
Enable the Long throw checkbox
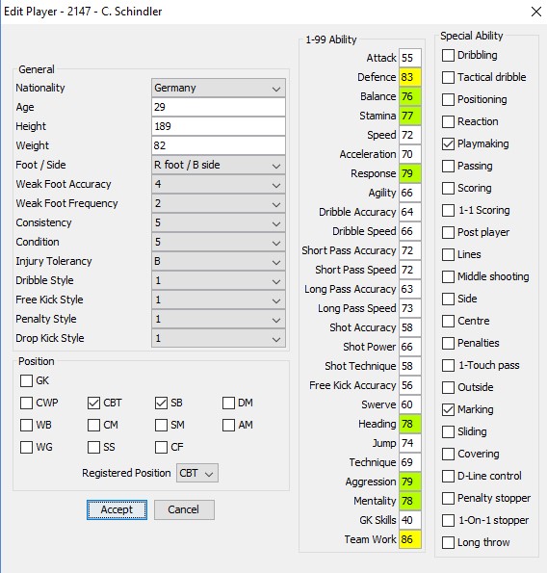pyautogui.click(x=448, y=543)
